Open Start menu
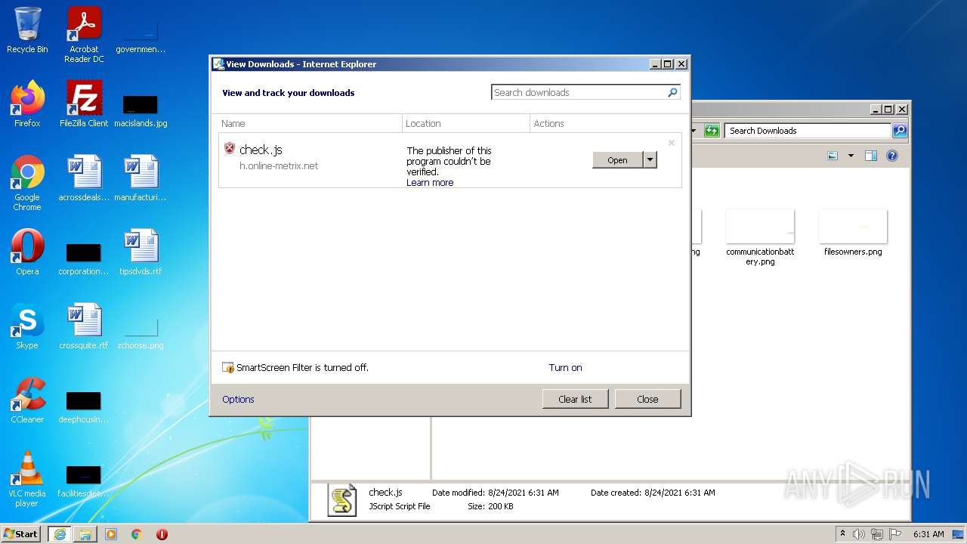Image resolution: width=967 pixels, height=544 pixels. (20, 534)
